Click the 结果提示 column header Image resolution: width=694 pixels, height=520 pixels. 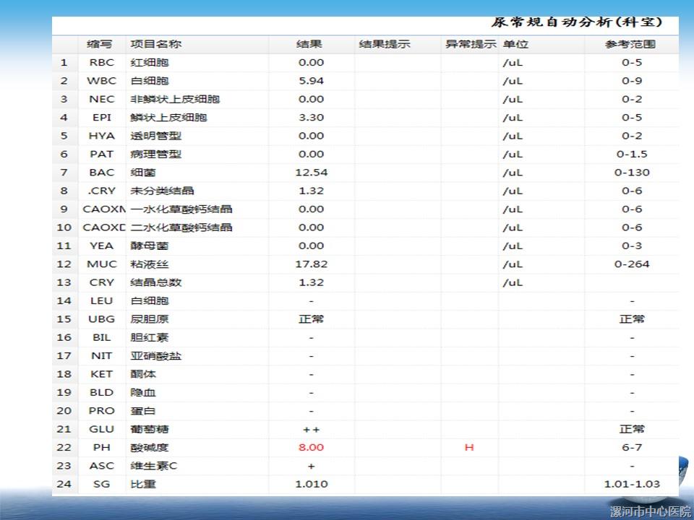385,44
